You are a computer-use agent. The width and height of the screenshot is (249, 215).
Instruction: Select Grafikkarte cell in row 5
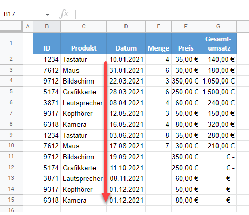coord(84,92)
